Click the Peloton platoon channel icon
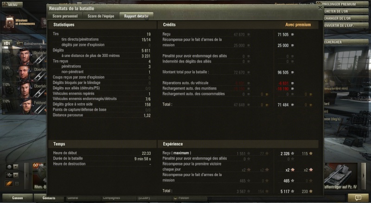 click(x=175, y=198)
